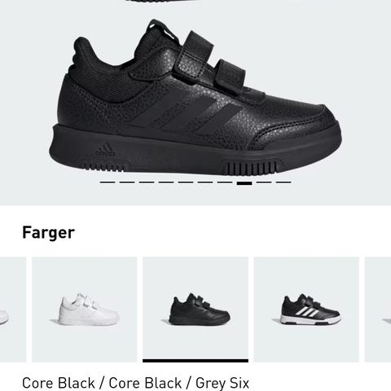Screen dimensions: 391x391
Task: Choose the all-black shoe color thumbnail
Action: point(195,310)
